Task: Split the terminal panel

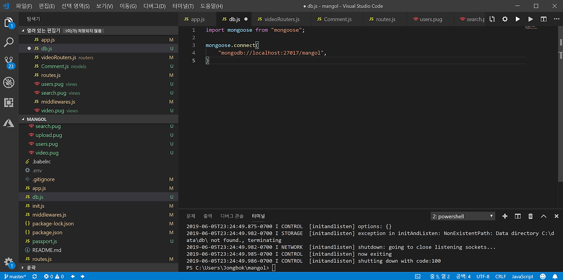Action: click(x=518, y=216)
